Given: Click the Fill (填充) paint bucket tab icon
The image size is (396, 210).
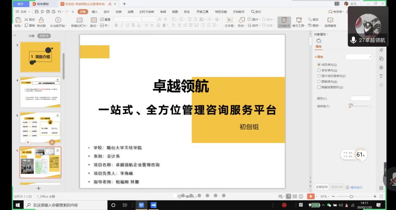Looking at the screenshot, I should [x=319, y=41].
